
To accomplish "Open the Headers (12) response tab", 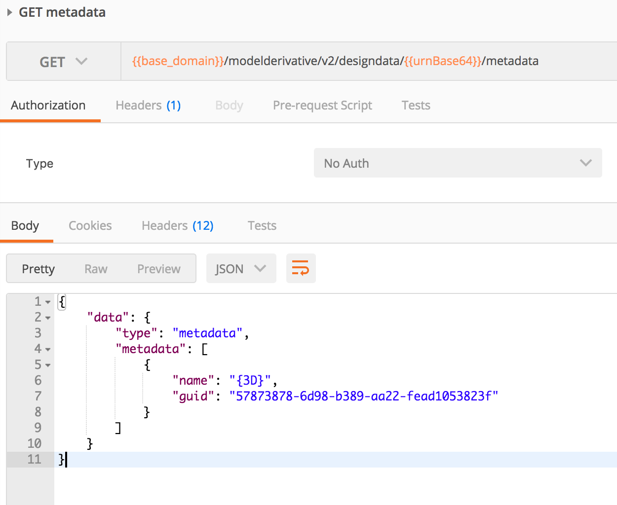I will (177, 225).
